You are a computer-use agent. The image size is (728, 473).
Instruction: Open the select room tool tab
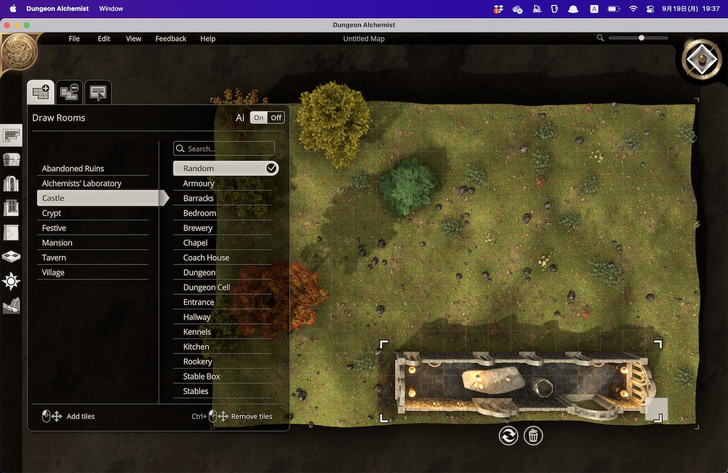click(98, 93)
